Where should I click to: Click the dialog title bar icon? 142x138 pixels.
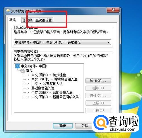(8, 11)
